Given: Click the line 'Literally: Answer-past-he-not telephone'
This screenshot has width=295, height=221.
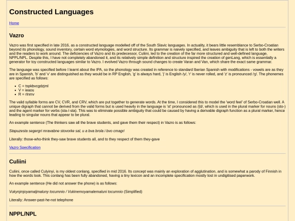Looking at the screenshot, I should [x=41, y=200].
